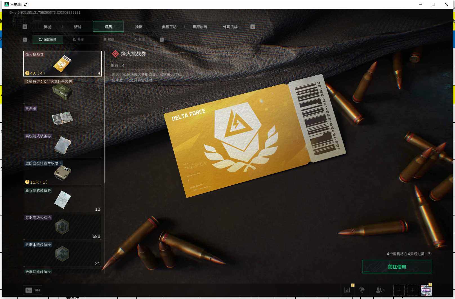Click the 前往使用 button
This screenshot has width=455, height=299.
point(397,267)
